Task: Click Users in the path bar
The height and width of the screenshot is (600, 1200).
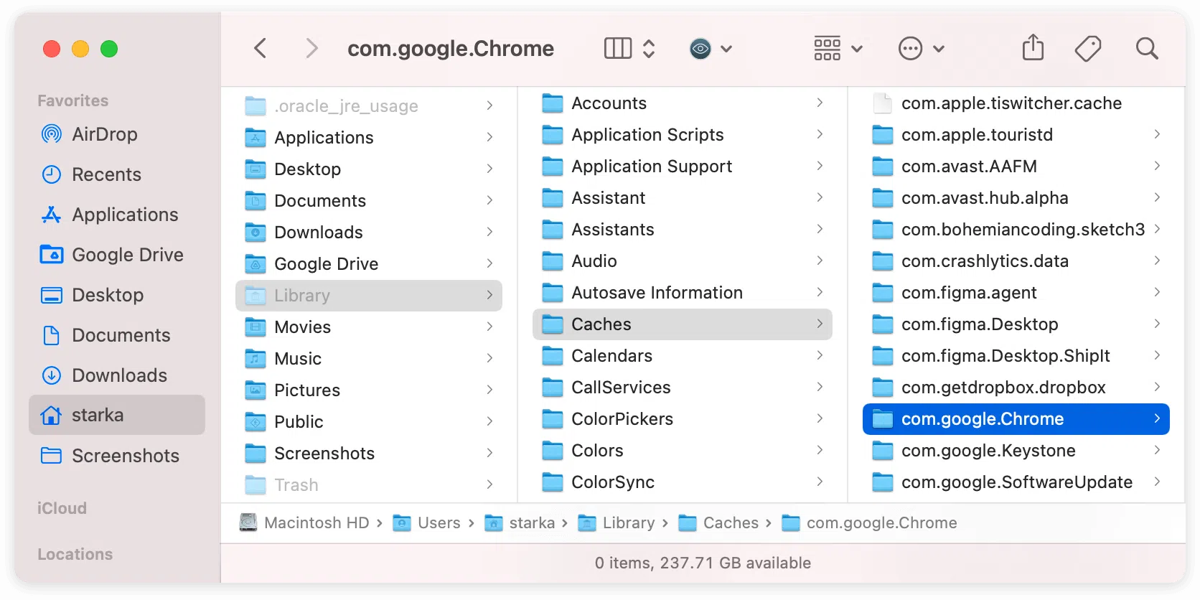Action: click(439, 523)
